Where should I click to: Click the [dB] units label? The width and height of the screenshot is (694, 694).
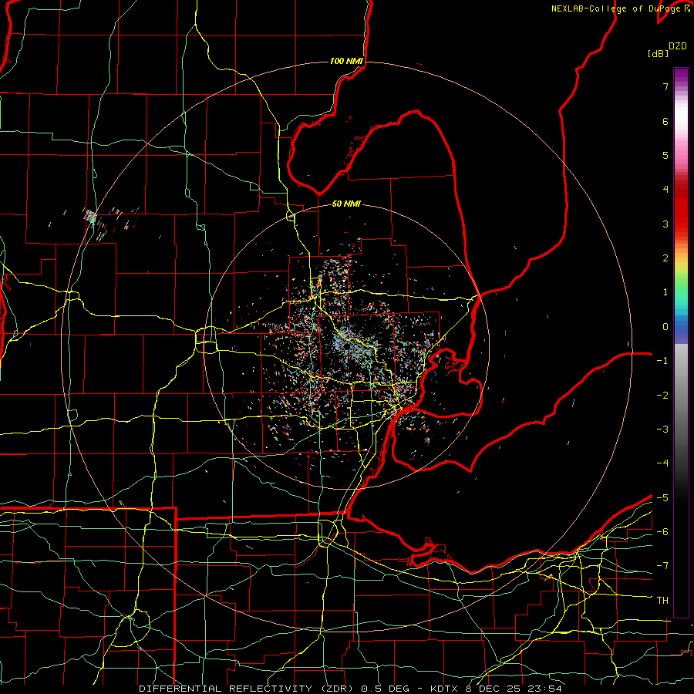pos(658,53)
